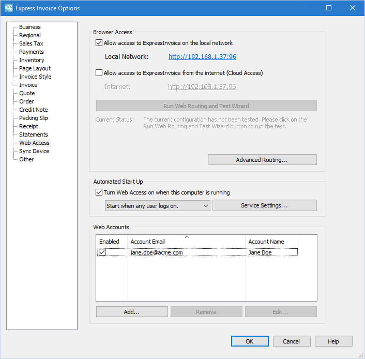The height and width of the screenshot is (359, 365).
Task: Go to the Sync Device options
Action: [34, 151]
